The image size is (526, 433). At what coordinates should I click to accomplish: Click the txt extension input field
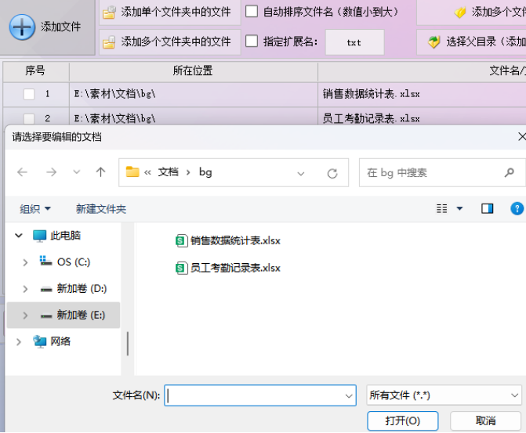(x=354, y=42)
